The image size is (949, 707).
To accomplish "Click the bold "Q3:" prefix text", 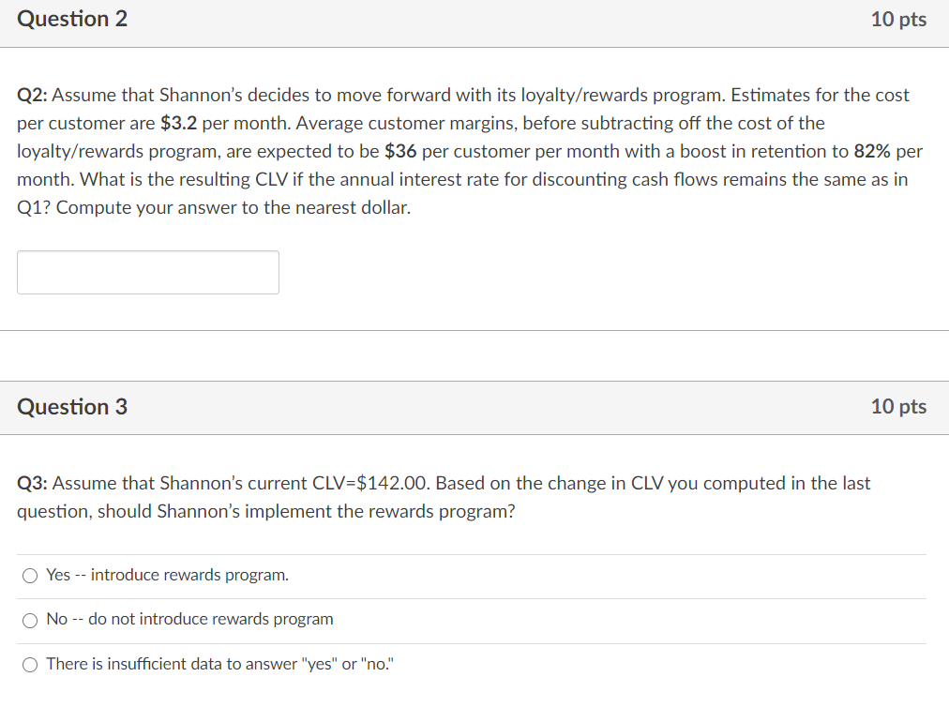I will point(33,484).
